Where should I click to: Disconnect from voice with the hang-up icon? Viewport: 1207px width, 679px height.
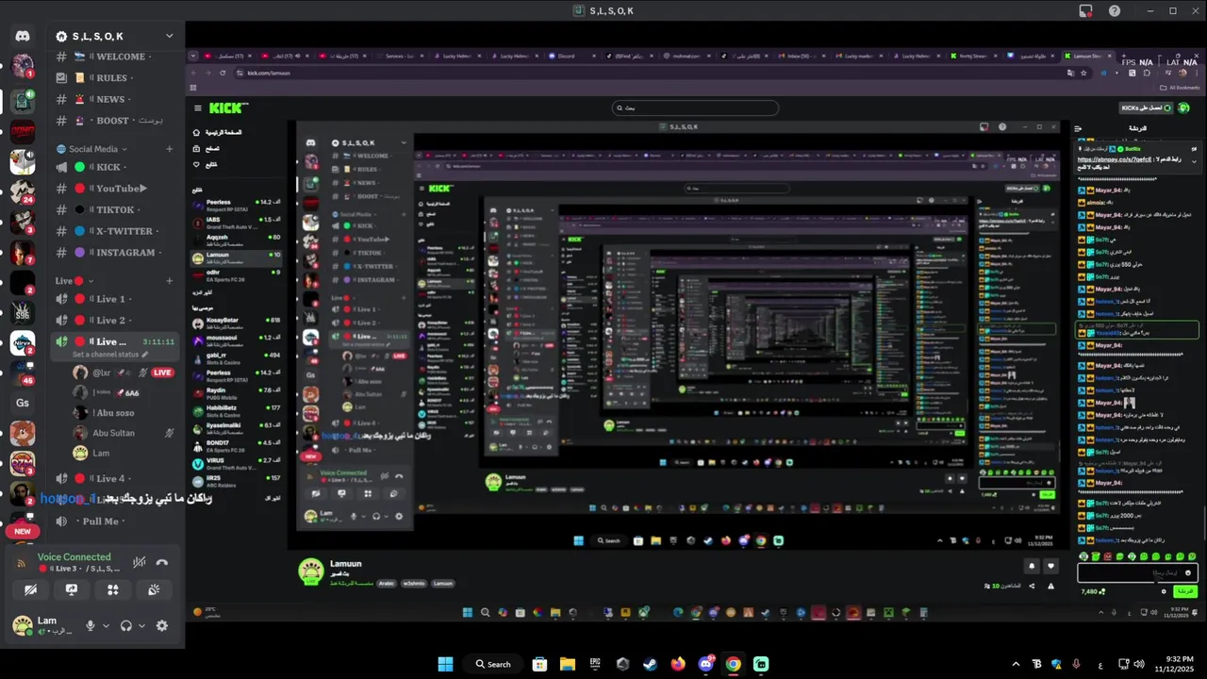click(x=162, y=563)
